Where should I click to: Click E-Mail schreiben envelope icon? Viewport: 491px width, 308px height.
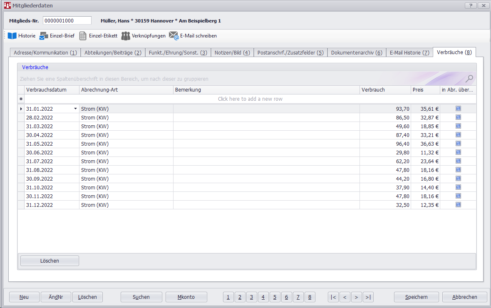click(x=174, y=36)
